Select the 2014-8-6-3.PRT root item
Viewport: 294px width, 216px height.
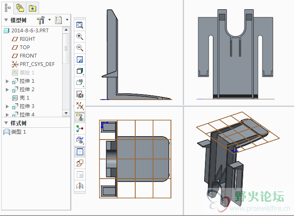[x=30, y=30]
